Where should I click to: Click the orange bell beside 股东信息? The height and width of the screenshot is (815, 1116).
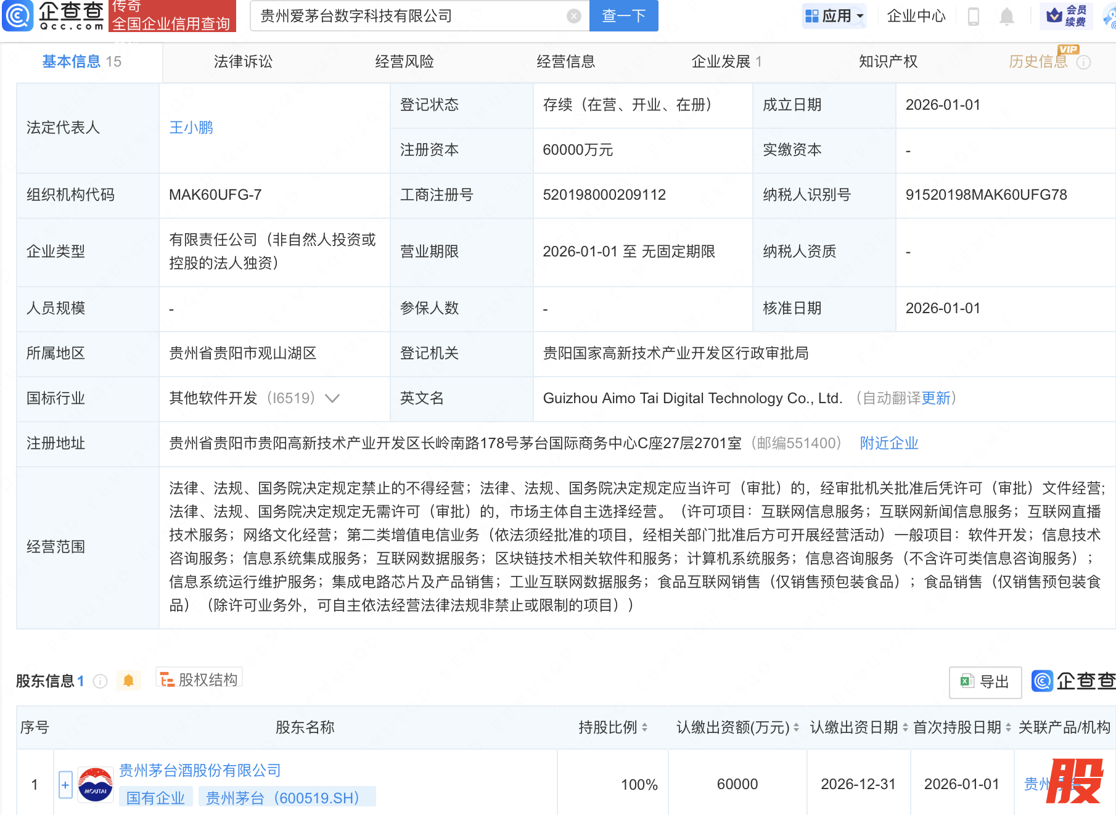128,681
